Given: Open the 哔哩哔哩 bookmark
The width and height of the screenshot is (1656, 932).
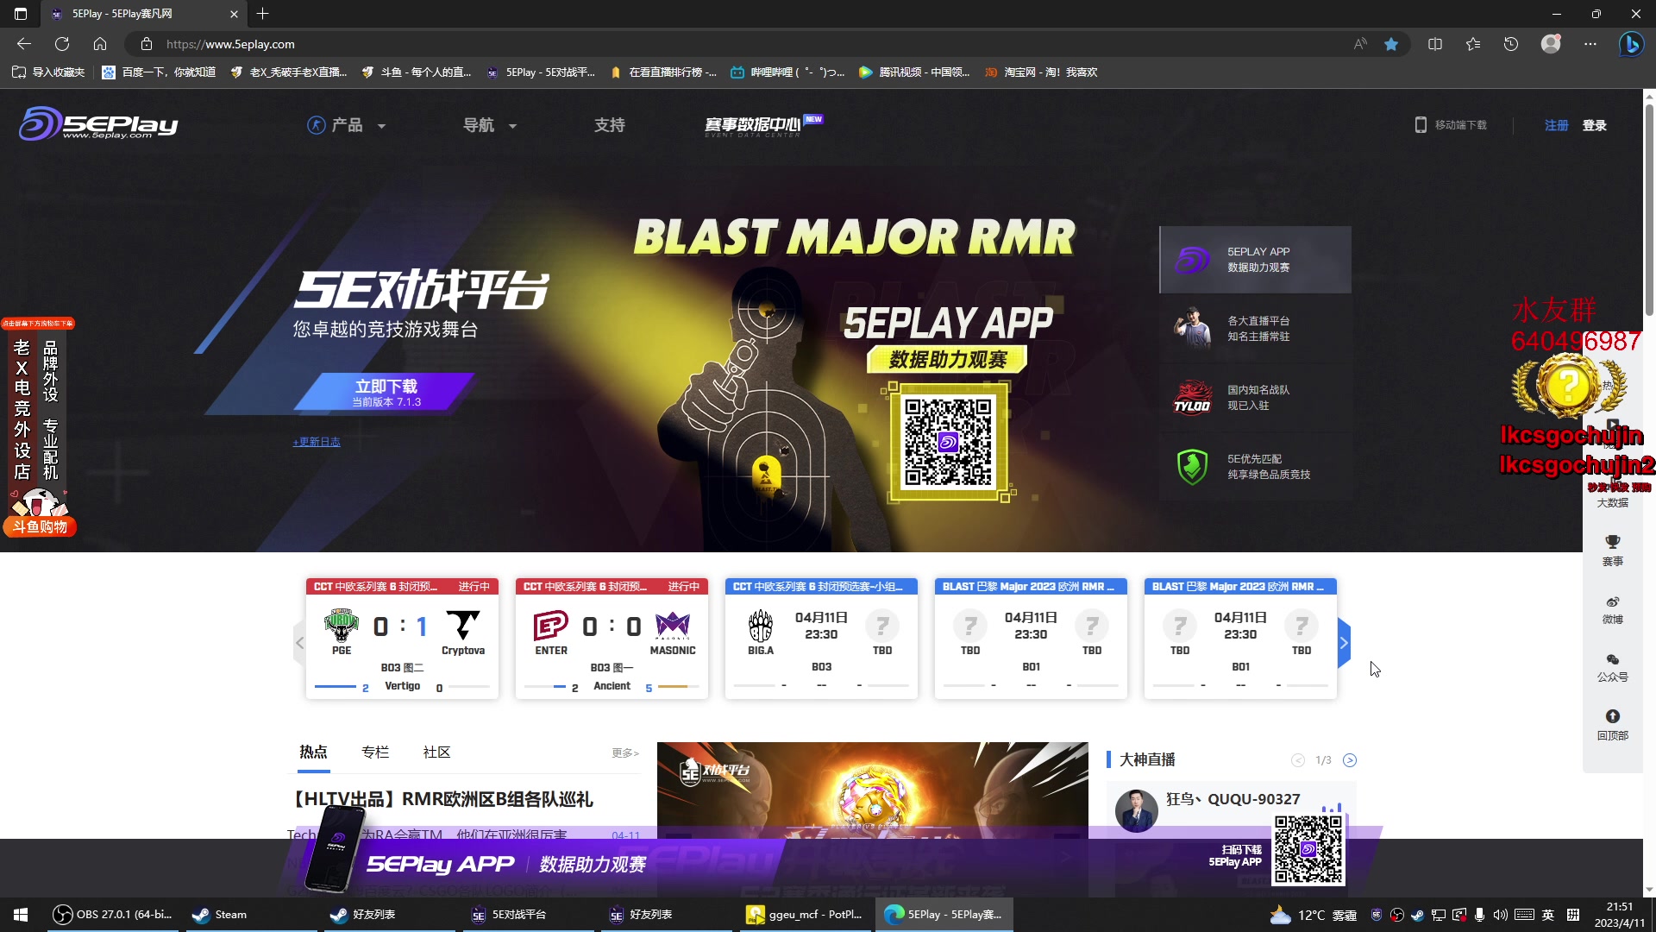Looking at the screenshot, I should tap(787, 72).
